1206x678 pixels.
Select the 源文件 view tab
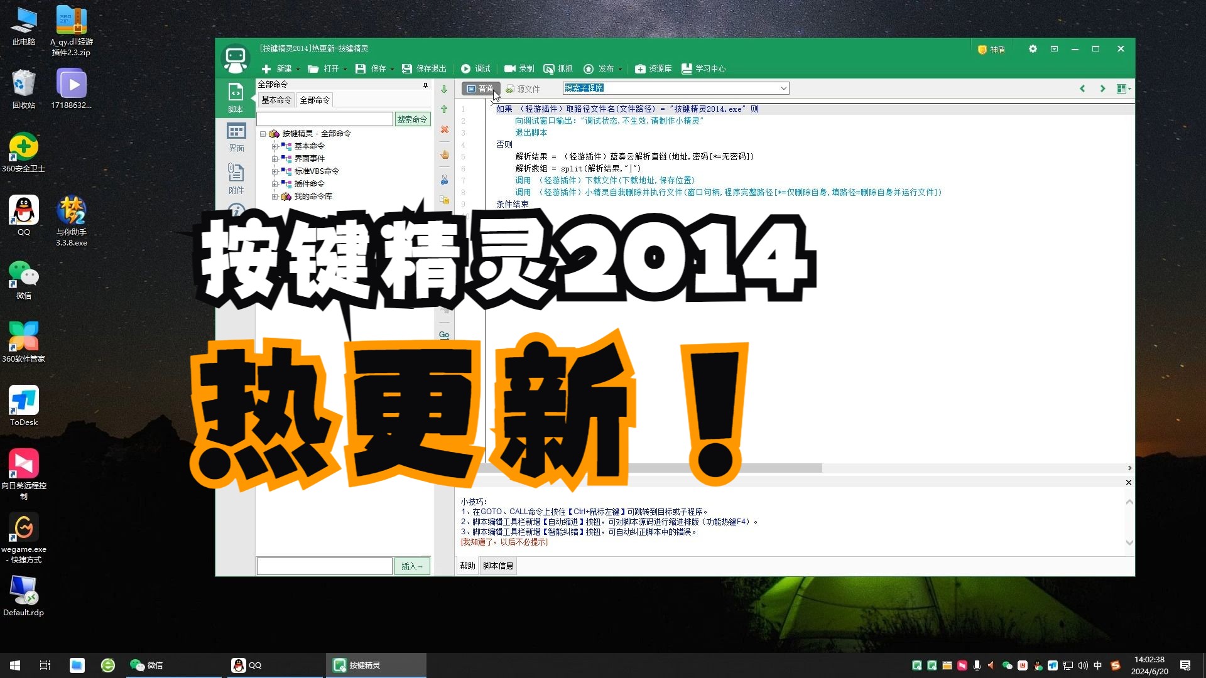(x=523, y=89)
